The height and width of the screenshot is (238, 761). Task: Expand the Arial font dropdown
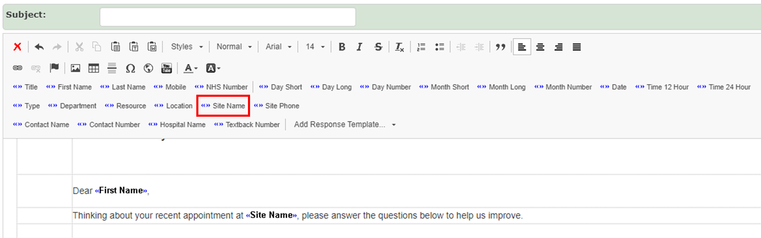[278, 47]
